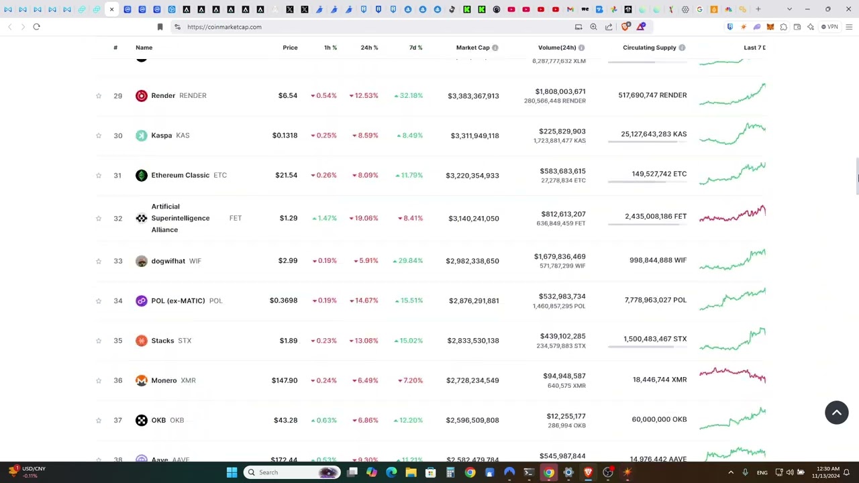
Task: Open the Brave Shields lion icon
Action: [x=625, y=27]
